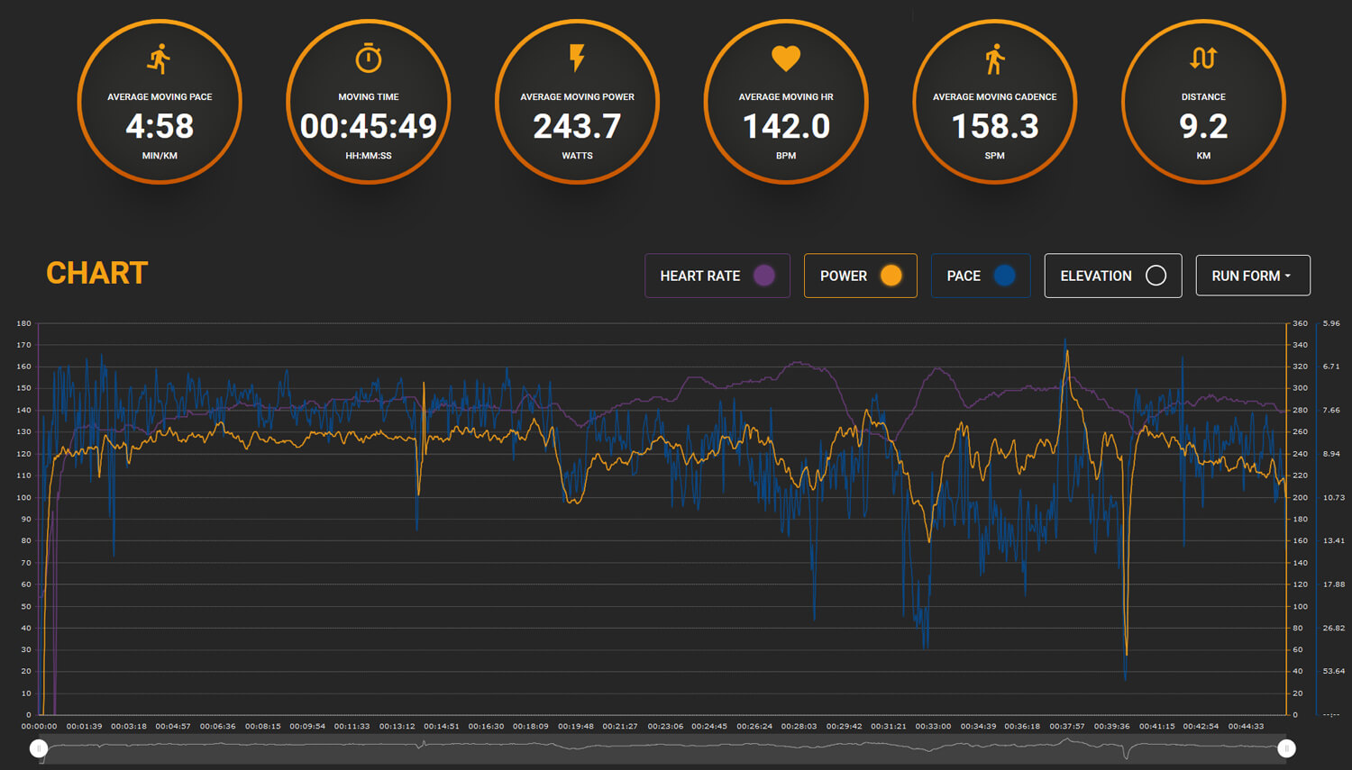
Task: Click the purple heart rate color dot
Action: click(x=764, y=276)
